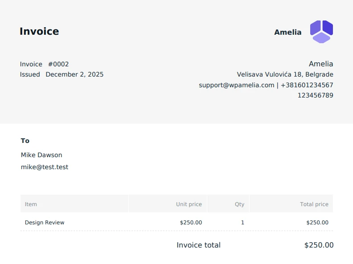The image size is (353, 264).
Task: Select the Design Review line item
Action: 45,223
